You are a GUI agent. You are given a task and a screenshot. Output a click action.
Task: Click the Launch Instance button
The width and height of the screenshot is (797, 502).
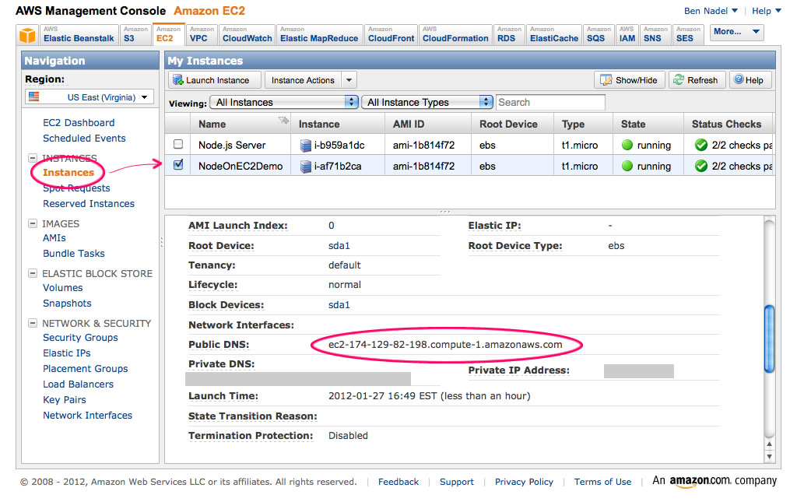pos(215,79)
